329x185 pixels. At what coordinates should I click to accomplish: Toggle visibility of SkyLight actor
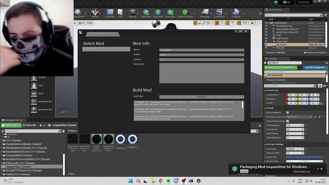coord(266,48)
